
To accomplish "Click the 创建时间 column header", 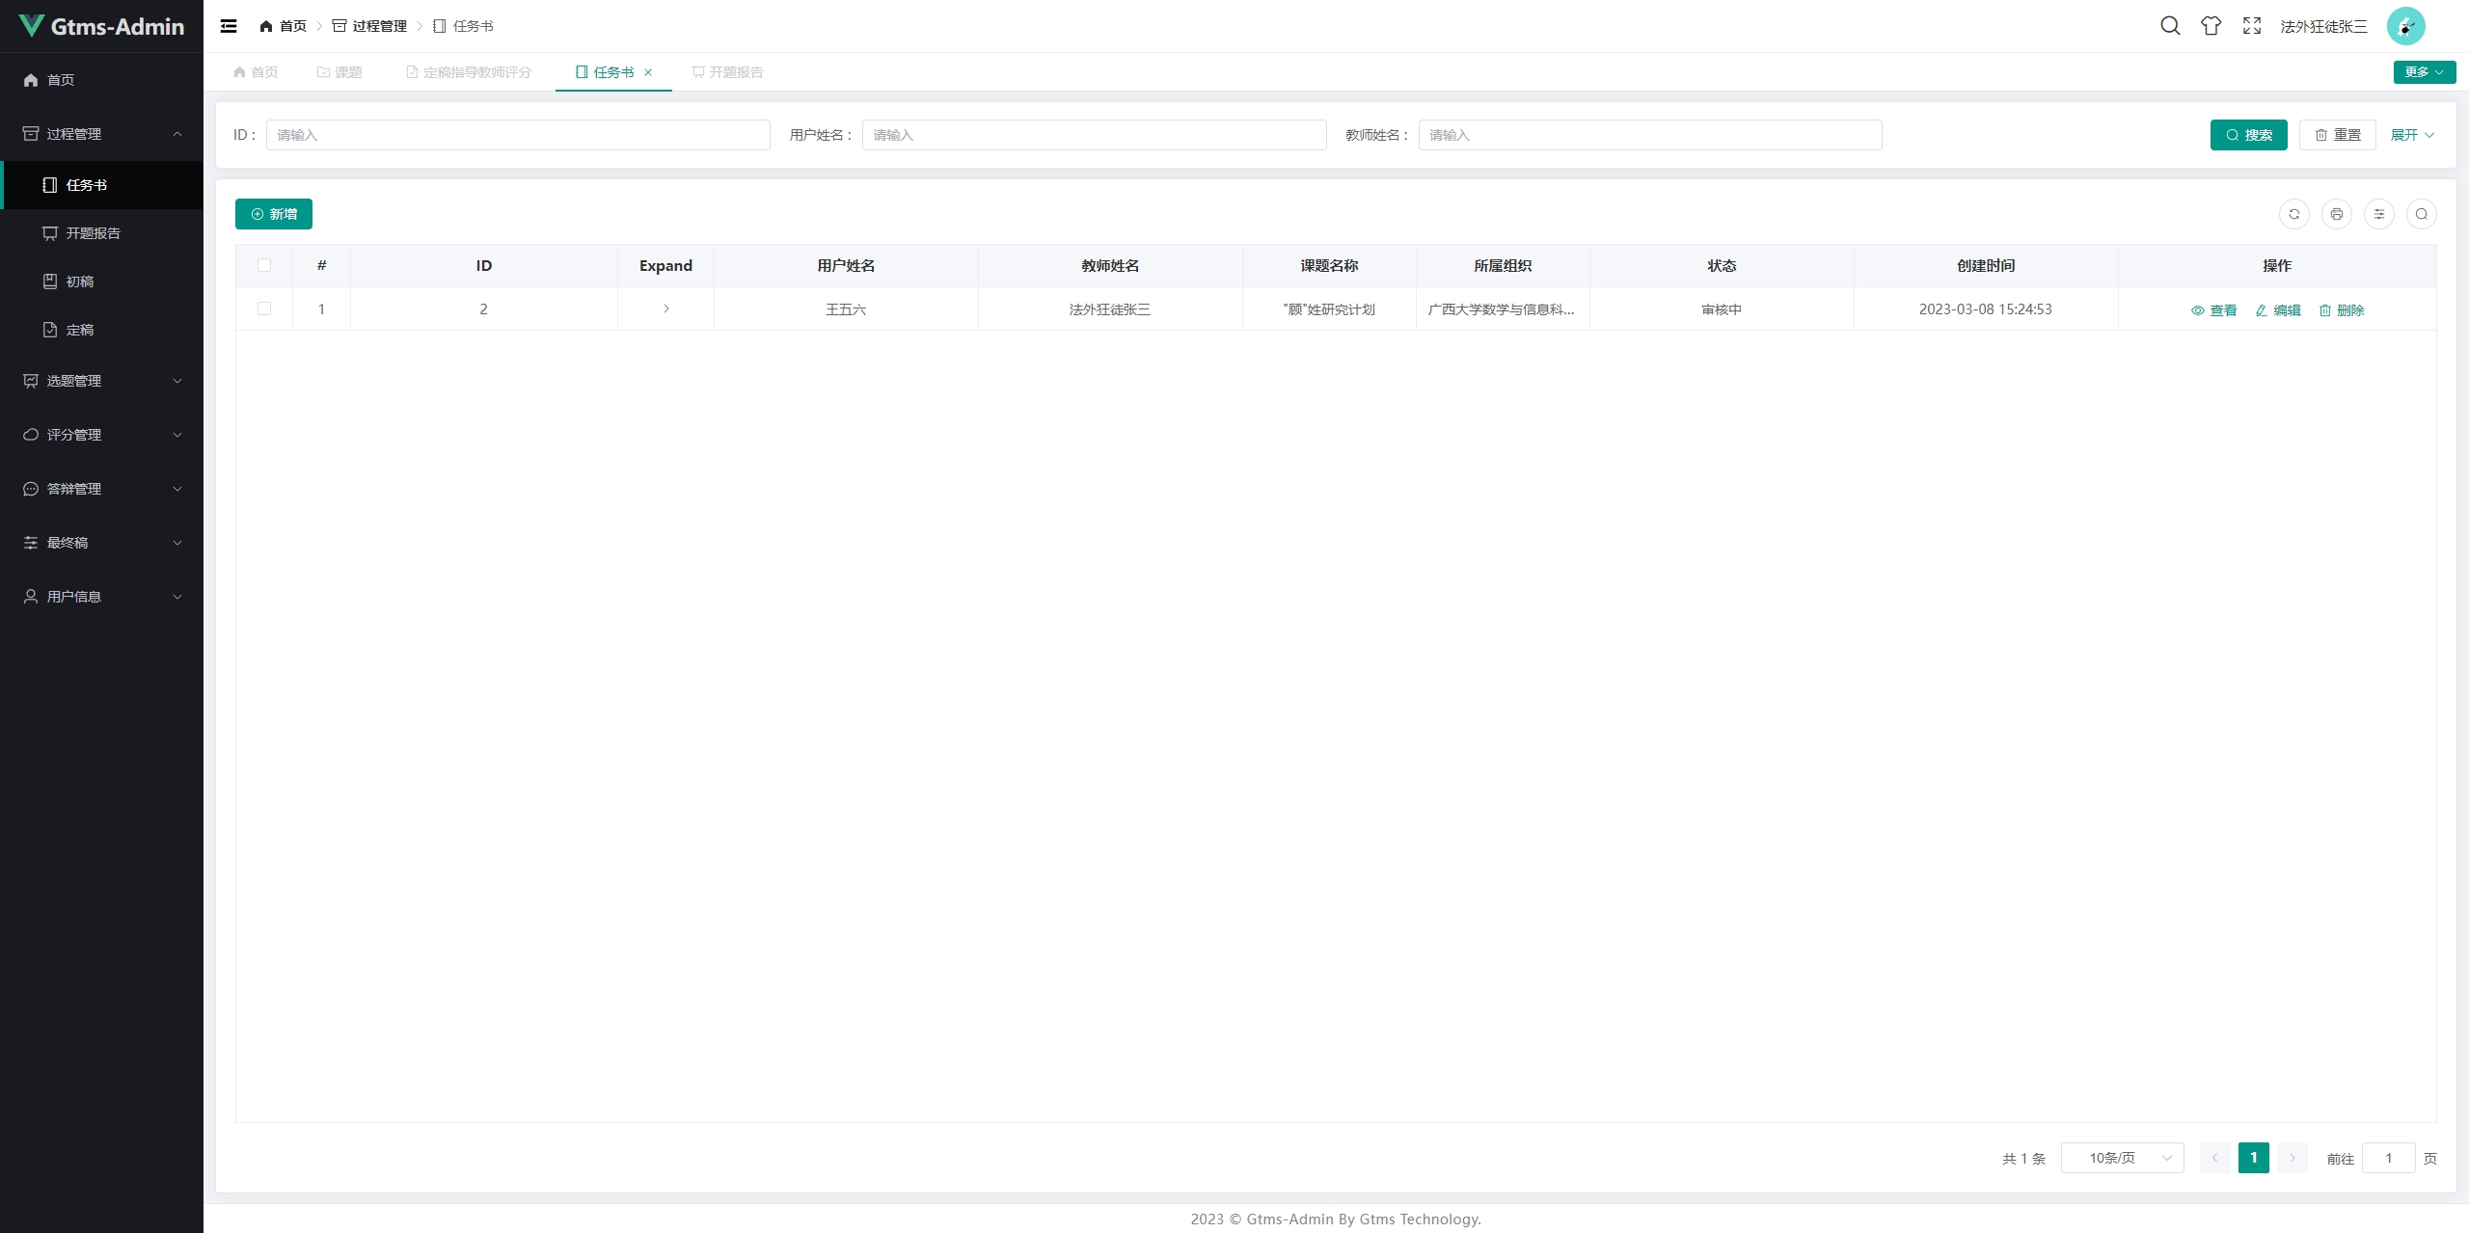I will (x=1986, y=265).
